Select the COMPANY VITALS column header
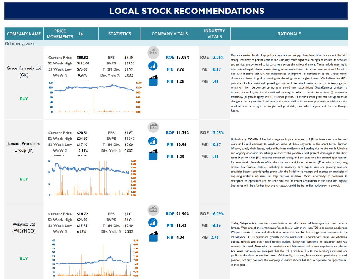The image size is (354, 279). (170, 34)
